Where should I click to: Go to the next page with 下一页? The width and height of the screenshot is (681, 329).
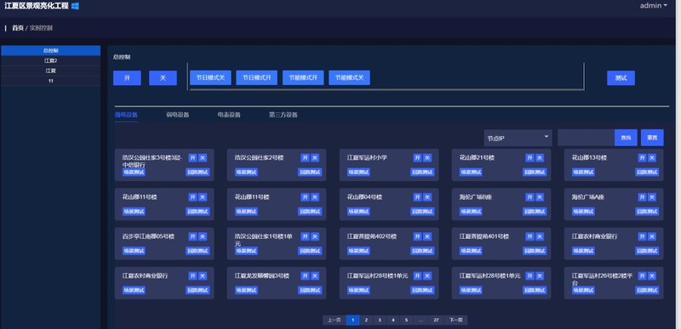(x=455, y=320)
